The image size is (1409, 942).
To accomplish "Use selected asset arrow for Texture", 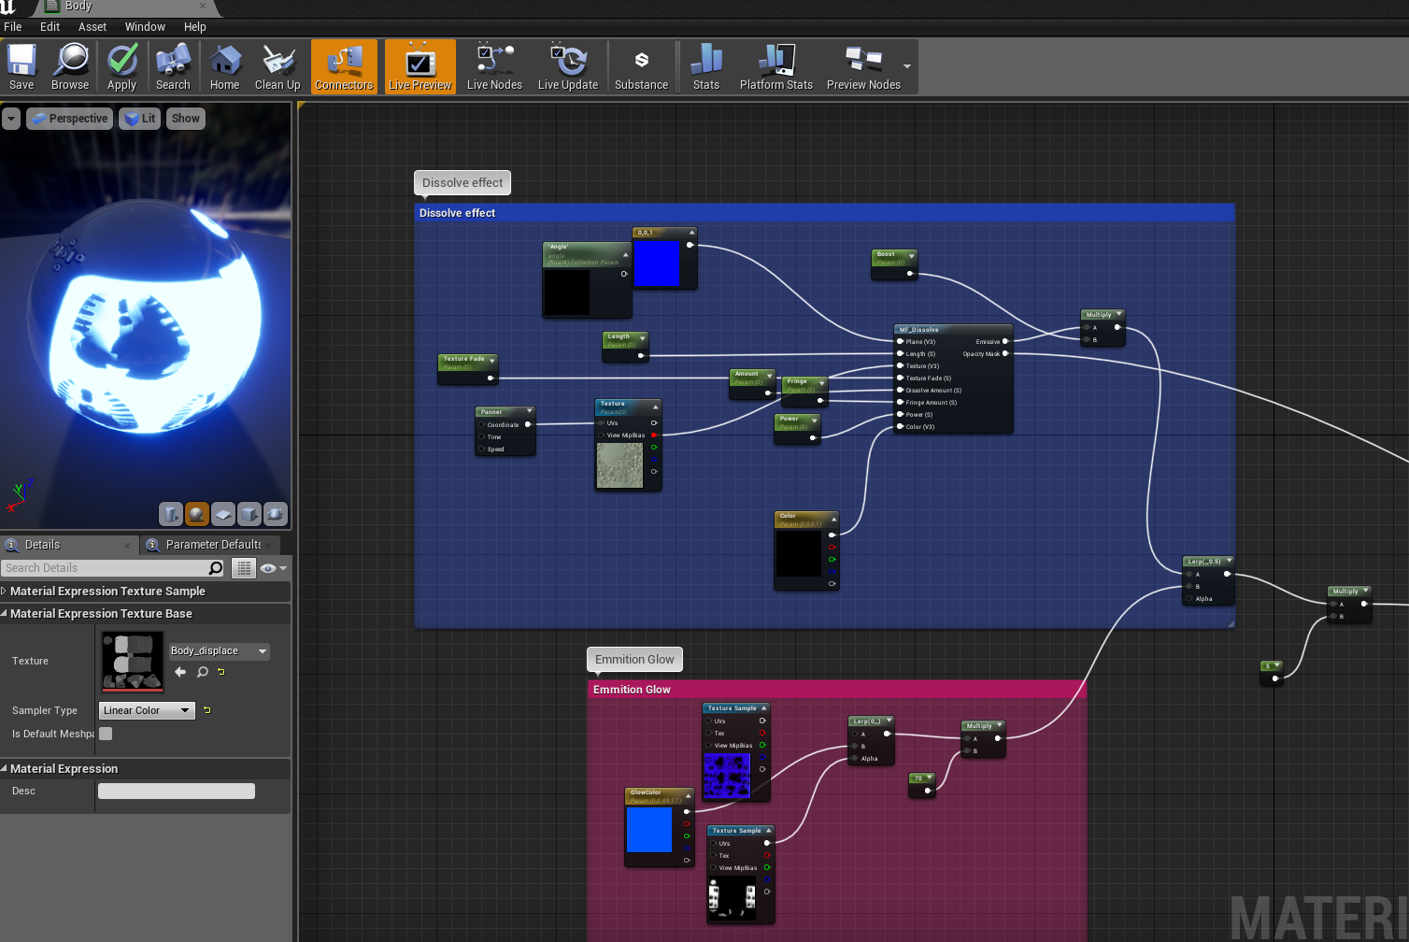I will click(180, 672).
